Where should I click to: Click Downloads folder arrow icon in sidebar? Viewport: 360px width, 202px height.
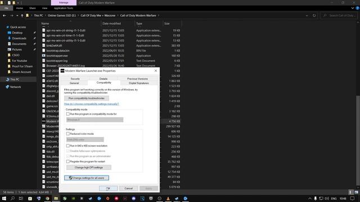9,38
